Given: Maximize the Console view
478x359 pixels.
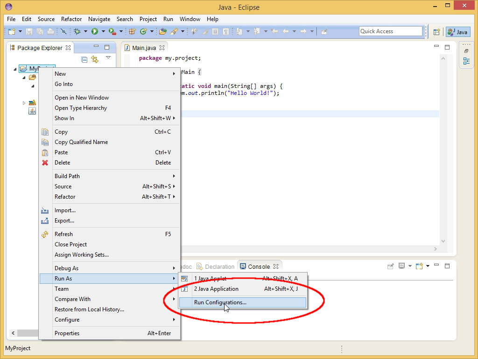Looking at the screenshot, I should click(x=447, y=266).
